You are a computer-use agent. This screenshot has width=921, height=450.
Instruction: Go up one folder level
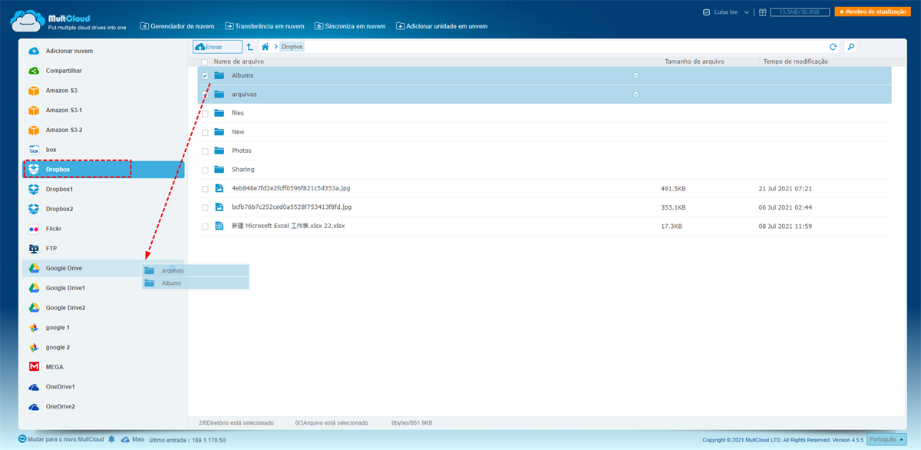pos(250,47)
